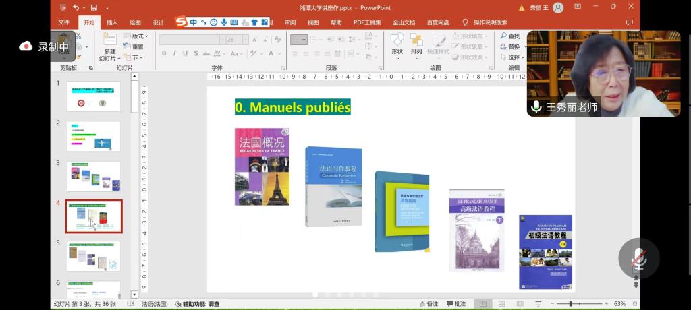This screenshot has width=691, height=310.
Task: Click the Arrange icon in drawing group
Action: (416, 40)
